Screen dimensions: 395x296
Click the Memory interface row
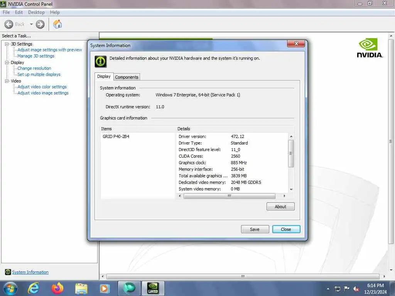[x=232, y=169]
